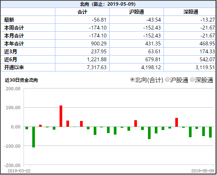Click the last green bar for 2019-05-09
The image size is (217, 175).
click(x=210, y=132)
